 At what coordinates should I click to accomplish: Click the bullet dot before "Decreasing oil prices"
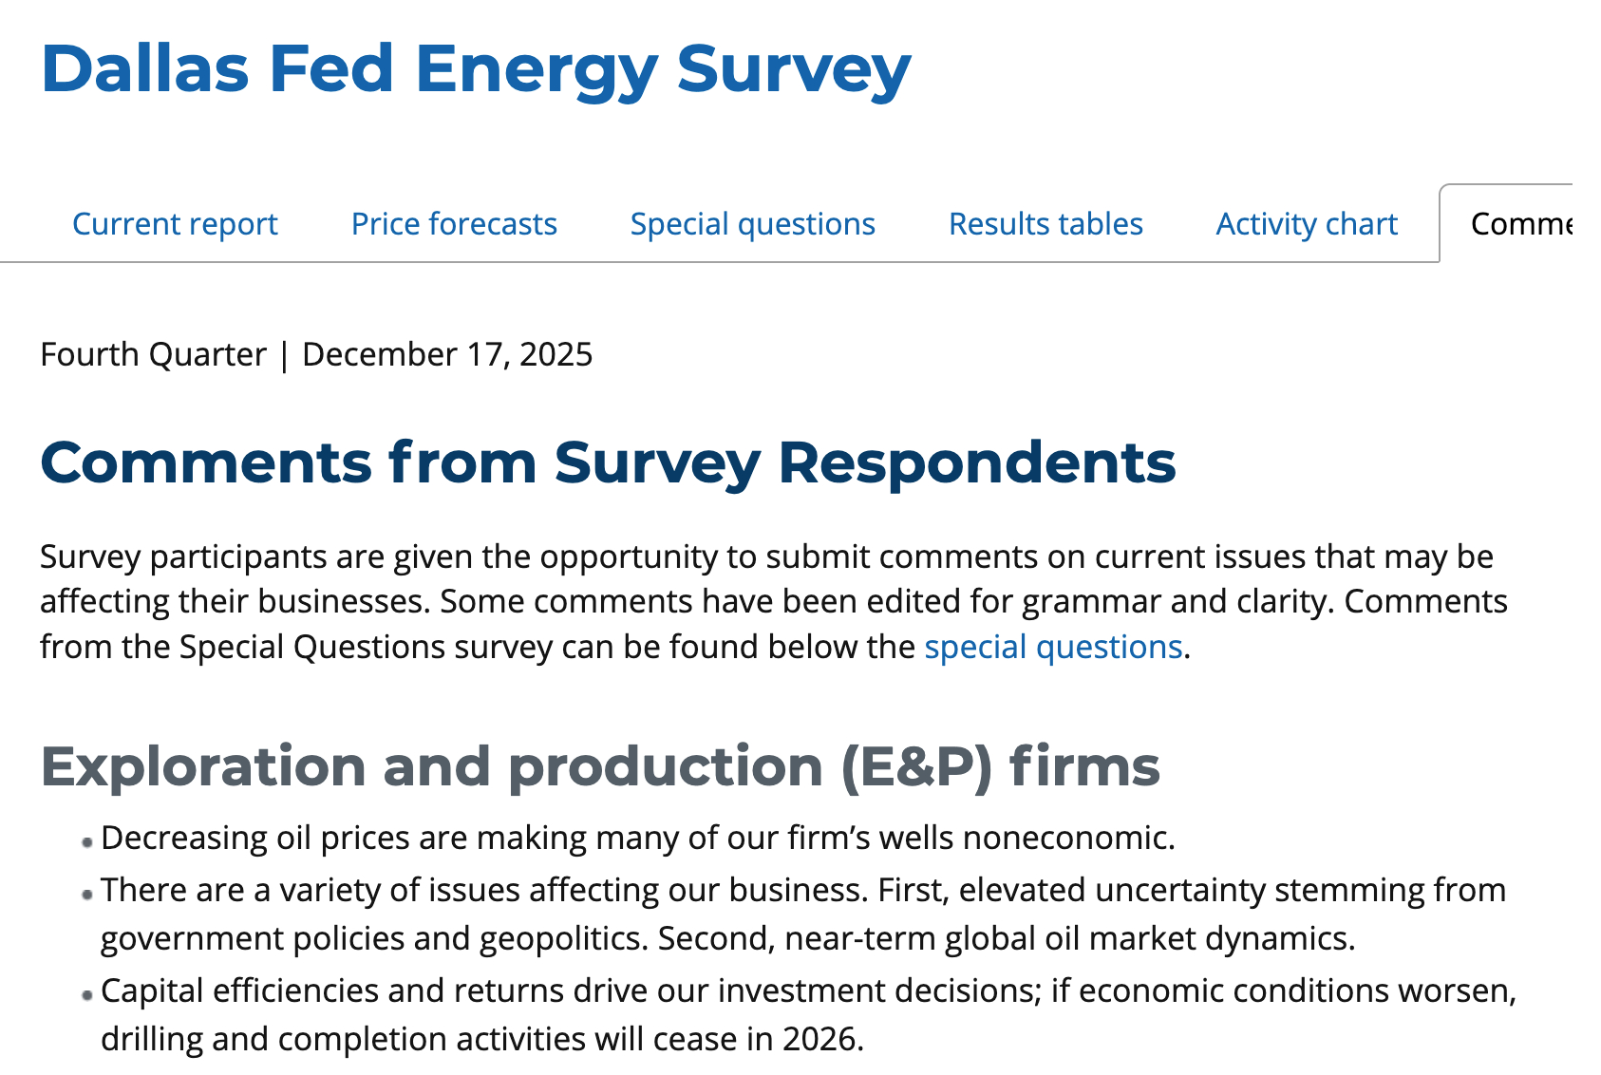87,841
